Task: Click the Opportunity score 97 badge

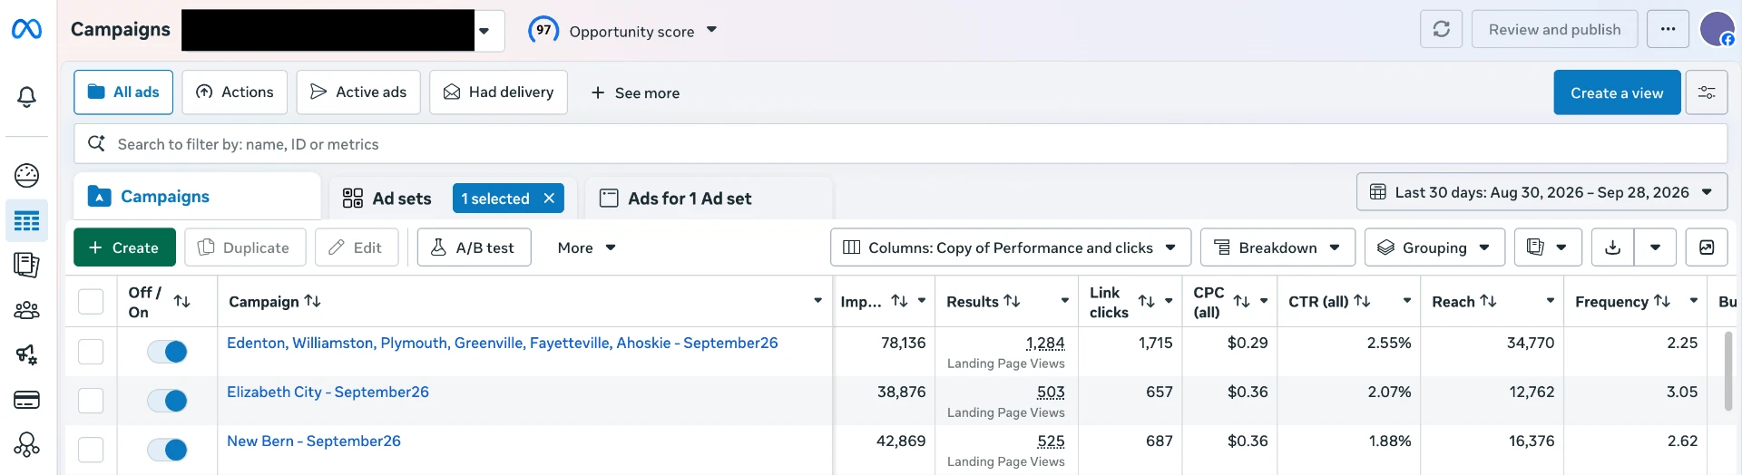Action: [x=543, y=30]
